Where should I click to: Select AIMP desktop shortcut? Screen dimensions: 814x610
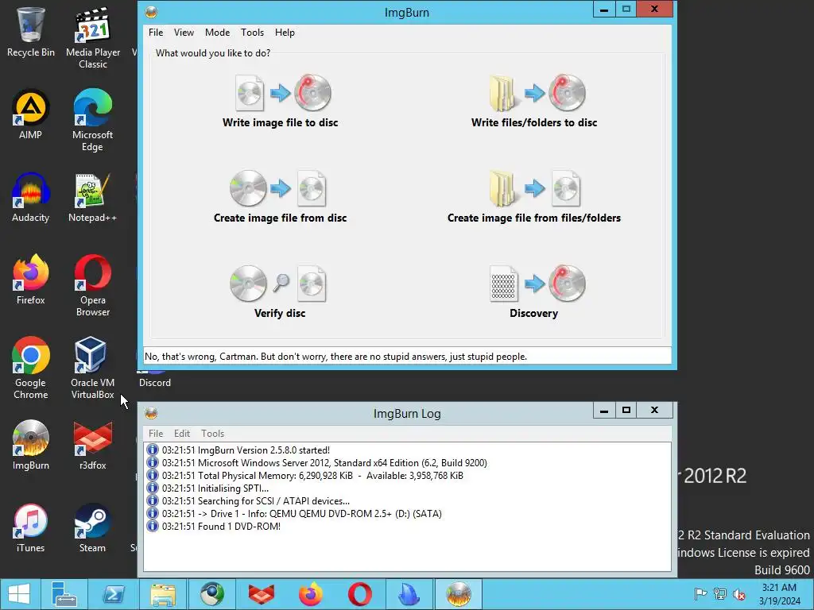31,114
